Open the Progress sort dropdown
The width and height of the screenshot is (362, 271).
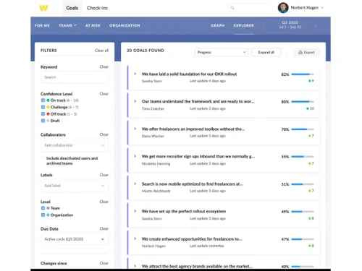pos(221,52)
